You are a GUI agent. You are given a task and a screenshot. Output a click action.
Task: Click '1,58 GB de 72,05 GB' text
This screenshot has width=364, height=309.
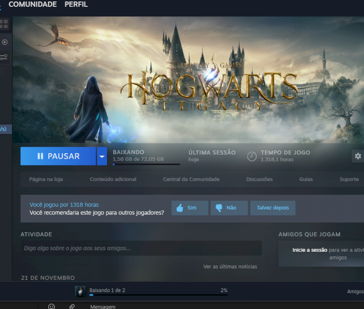tap(138, 159)
